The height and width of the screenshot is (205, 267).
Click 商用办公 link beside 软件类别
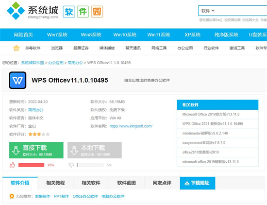pyautogui.click(x=36, y=110)
